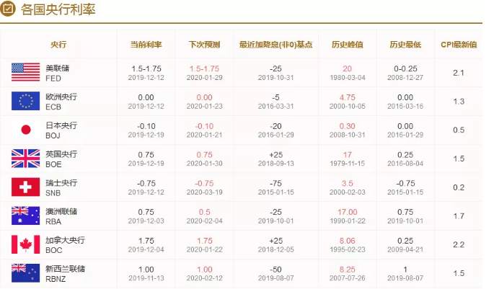The width and height of the screenshot is (494, 289).
Task: Click FED last change -25 dated 2019-10-31
Action: (275, 73)
